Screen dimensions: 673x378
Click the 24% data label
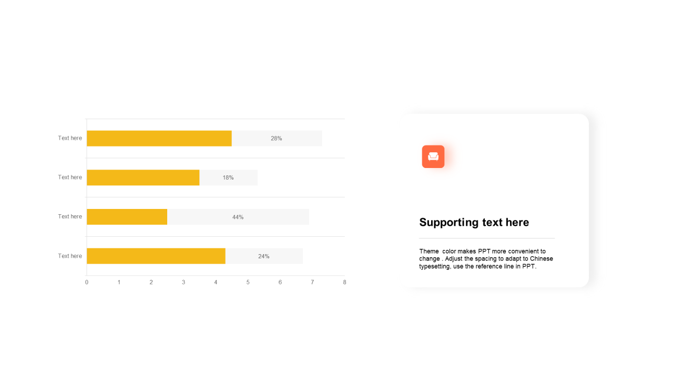pos(264,256)
